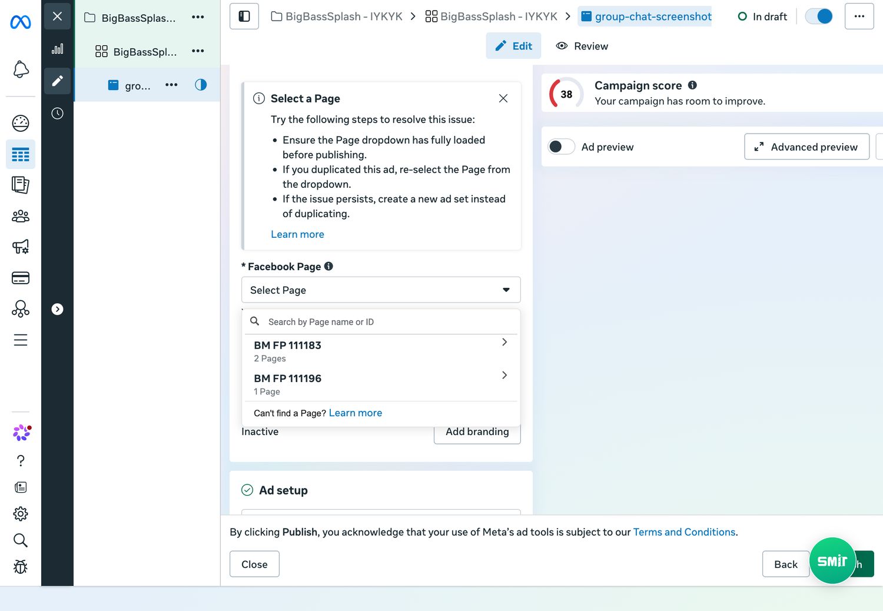Click Close button at bottom
The image size is (883, 611).
click(254, 564)
